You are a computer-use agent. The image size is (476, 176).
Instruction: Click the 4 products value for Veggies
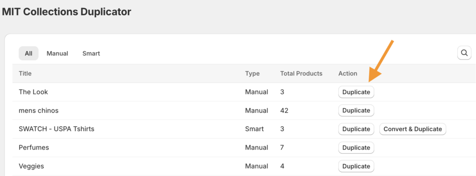pos(282,166)
